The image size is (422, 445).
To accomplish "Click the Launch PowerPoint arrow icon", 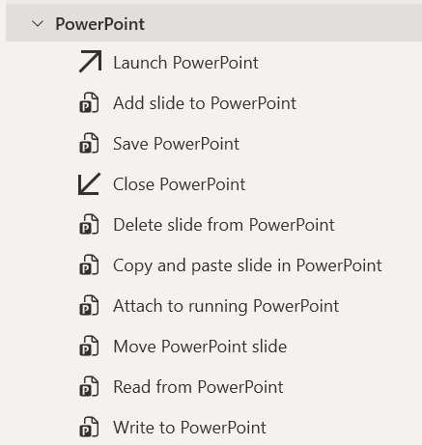I will point(90,61).
